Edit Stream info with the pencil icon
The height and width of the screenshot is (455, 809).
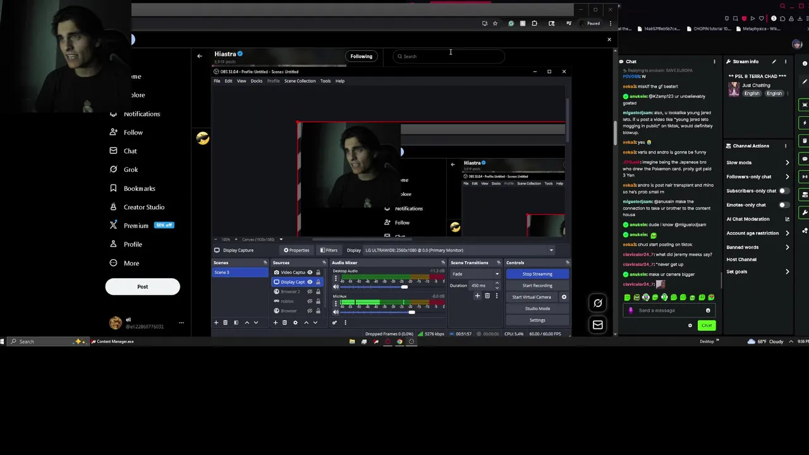pyautogui.click(x=774, y=62)
